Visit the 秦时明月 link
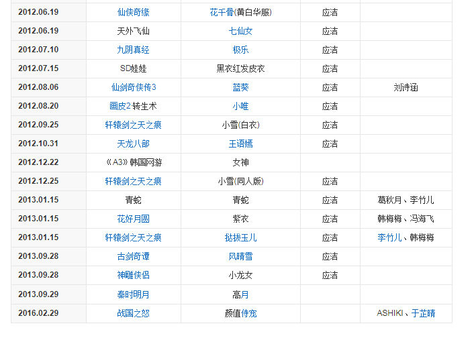 [133, 294]
